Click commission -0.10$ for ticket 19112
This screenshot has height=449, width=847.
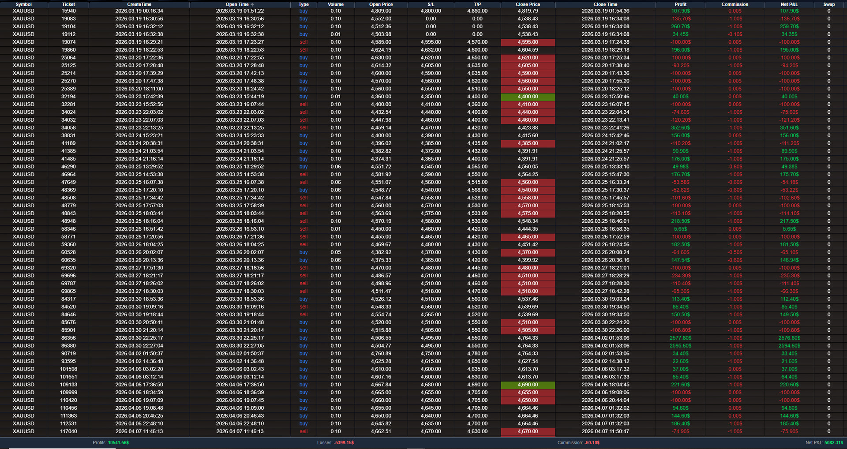(x=735, y=34)
